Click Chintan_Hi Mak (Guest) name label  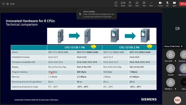[x=172, y=46]
